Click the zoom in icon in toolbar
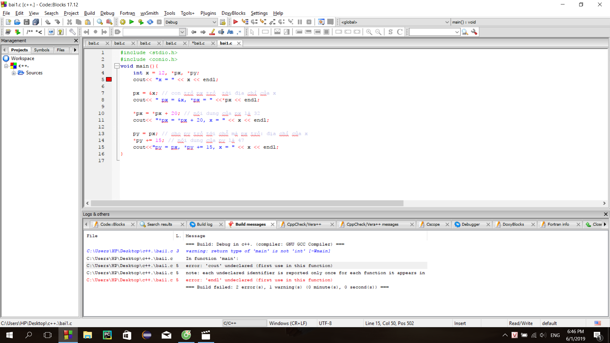The image size is (610, 343). 369,32
